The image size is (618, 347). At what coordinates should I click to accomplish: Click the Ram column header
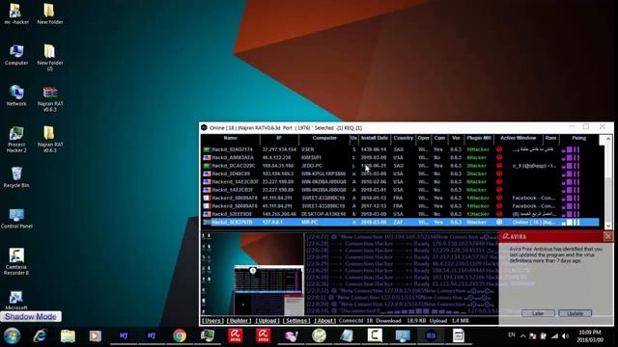(550, 138)
